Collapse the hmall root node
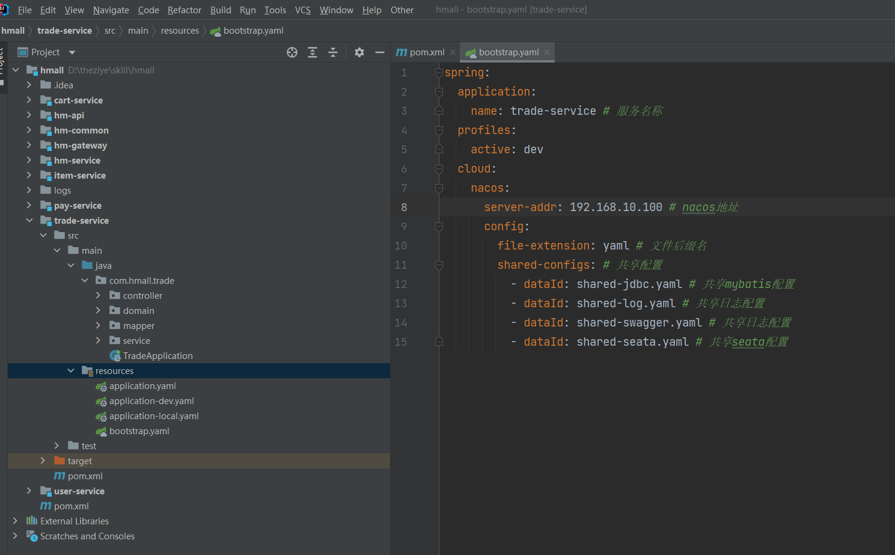The height and width of the screenshot is (555, 895). pyautogui.click(x=16, y=70)
